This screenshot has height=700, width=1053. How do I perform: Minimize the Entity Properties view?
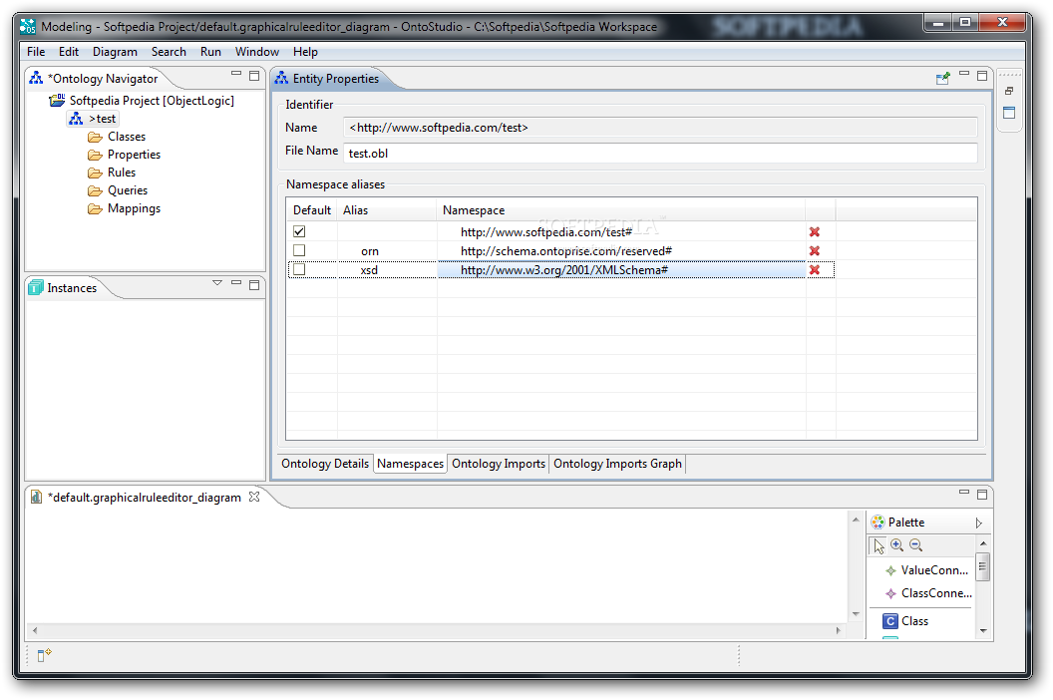[964, 73]
